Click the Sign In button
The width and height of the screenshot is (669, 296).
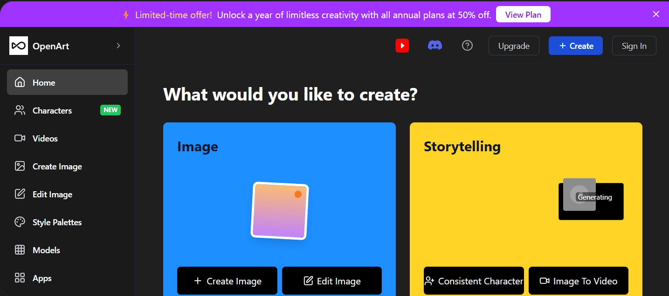click(634, 46)
